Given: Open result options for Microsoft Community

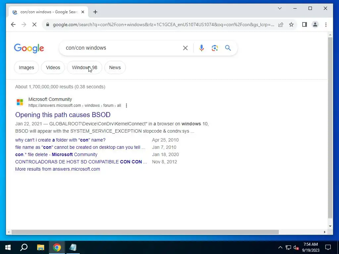Looking at the screenshot, I should [x=126, y=106].
